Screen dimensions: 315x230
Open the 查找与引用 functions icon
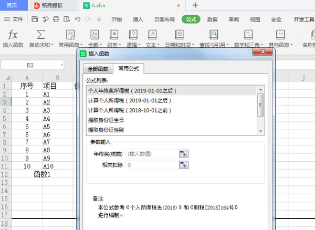click(x=214, y=34)
